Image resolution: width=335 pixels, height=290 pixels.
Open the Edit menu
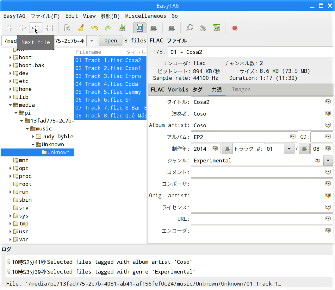click(71, 16)
